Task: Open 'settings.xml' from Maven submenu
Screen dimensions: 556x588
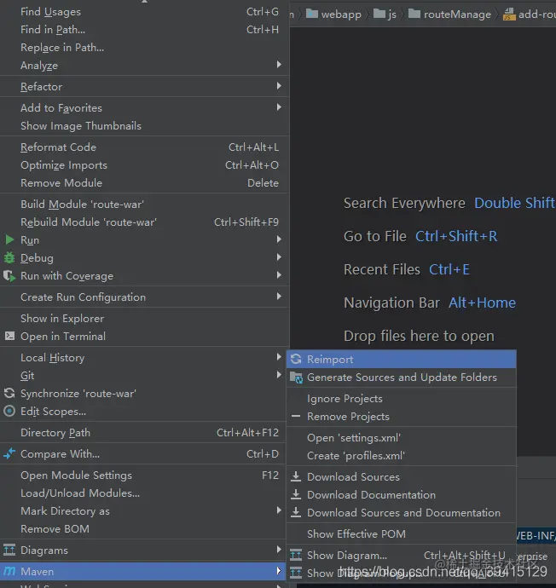Action: click(x=402, y=438)
